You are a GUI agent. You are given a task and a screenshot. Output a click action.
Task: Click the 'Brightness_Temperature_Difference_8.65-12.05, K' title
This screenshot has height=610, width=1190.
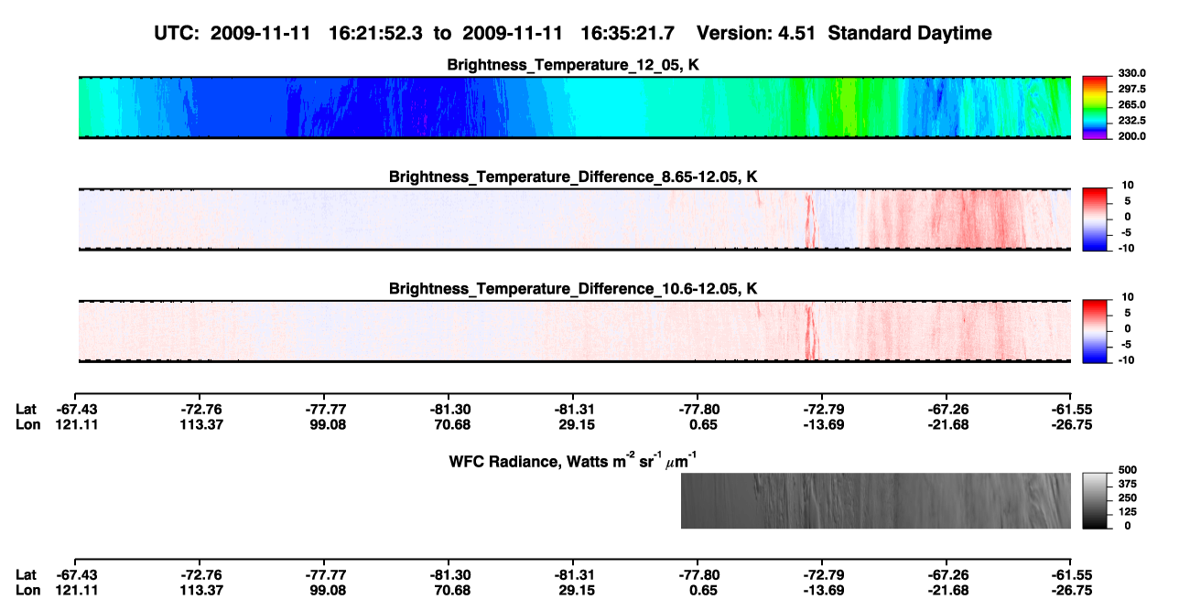[574, 177]
